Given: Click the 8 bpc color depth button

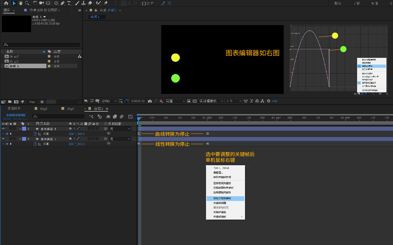Looking at the screenshot, I should coord(32,102).
